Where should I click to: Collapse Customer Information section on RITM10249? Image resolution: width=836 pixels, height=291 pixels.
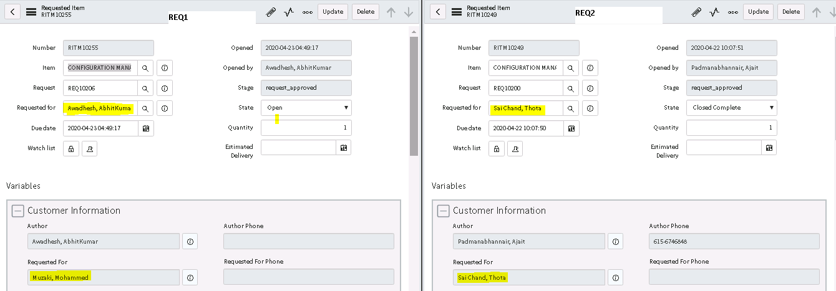click(x=444, y=211)
